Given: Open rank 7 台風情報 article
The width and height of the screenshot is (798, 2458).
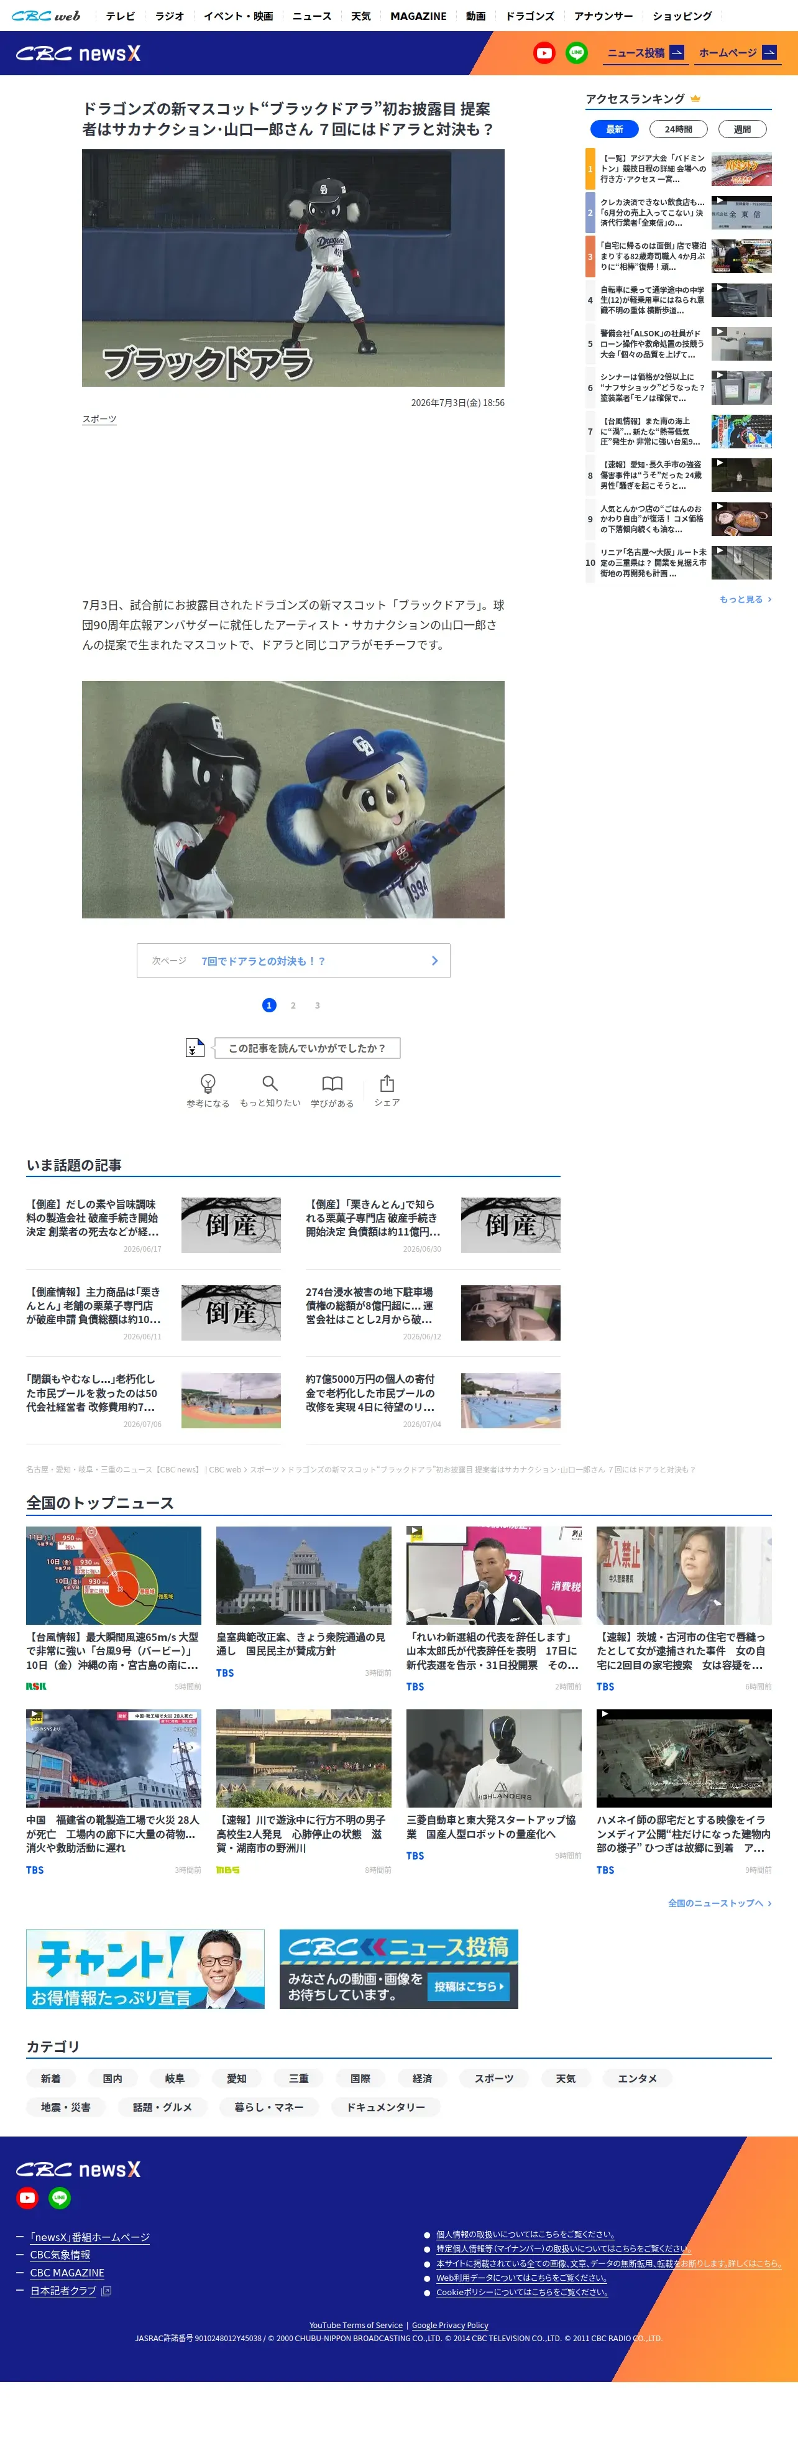Looking at the screenshot, I should point(679,432).
